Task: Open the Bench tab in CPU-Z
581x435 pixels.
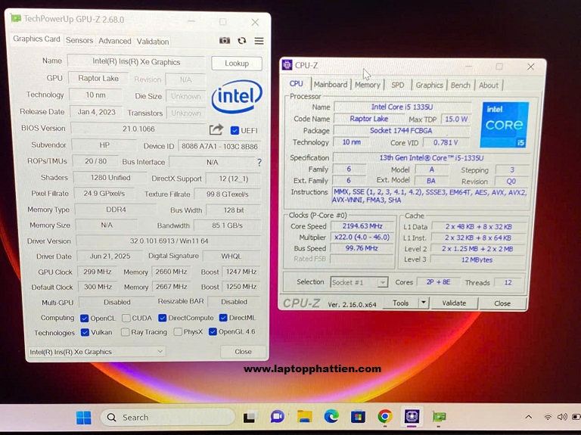Action: [461, 85]
